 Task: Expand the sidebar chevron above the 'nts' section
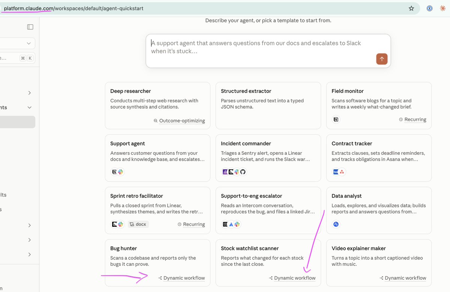[30, 93]
